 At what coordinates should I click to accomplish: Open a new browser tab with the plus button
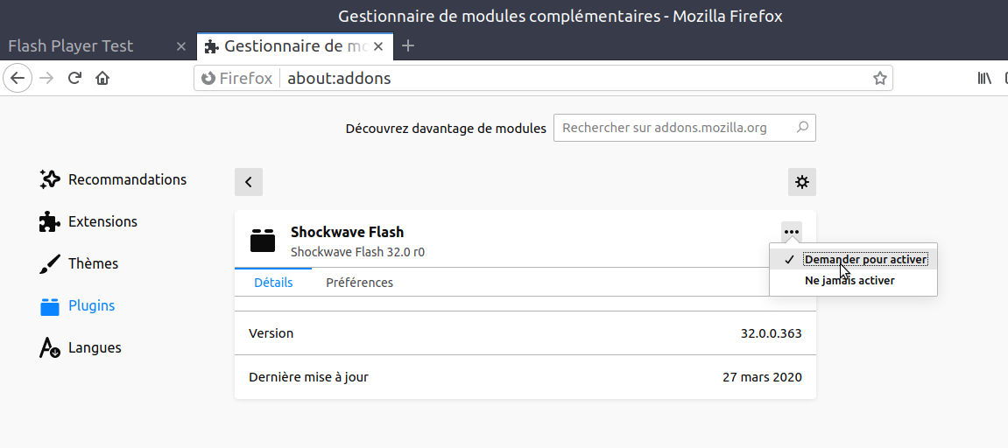(x=408, y=45)
